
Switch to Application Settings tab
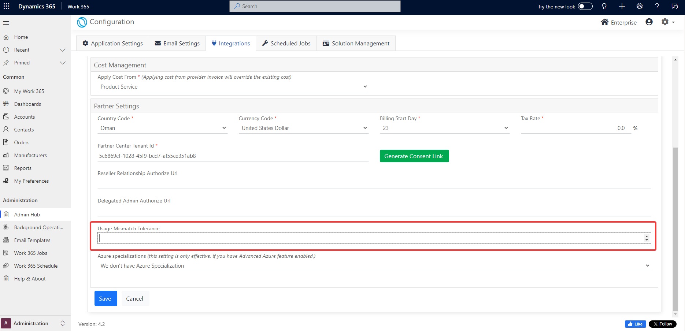tap(112, 43)
